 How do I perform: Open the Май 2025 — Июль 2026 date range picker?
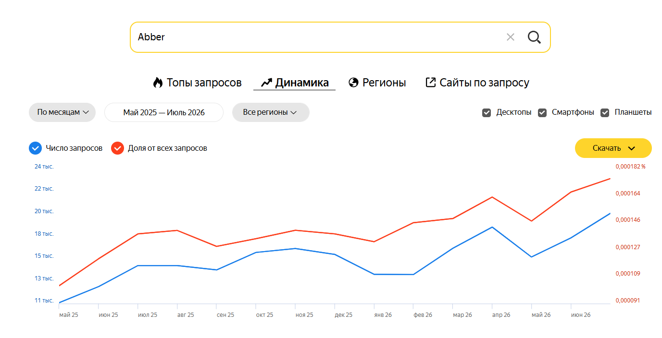[x=164, y=112]
